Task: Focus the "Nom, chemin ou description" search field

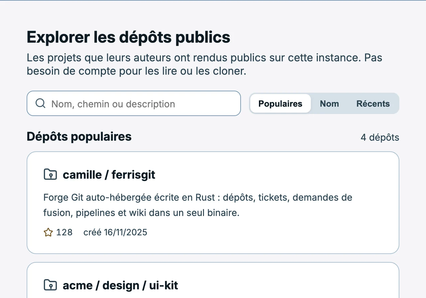Action: 134,103
